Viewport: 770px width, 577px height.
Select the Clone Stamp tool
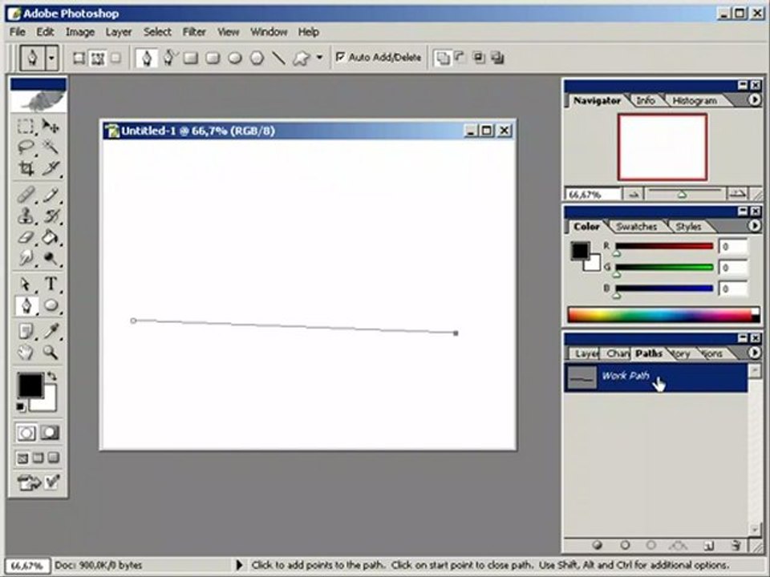(26, 216)
